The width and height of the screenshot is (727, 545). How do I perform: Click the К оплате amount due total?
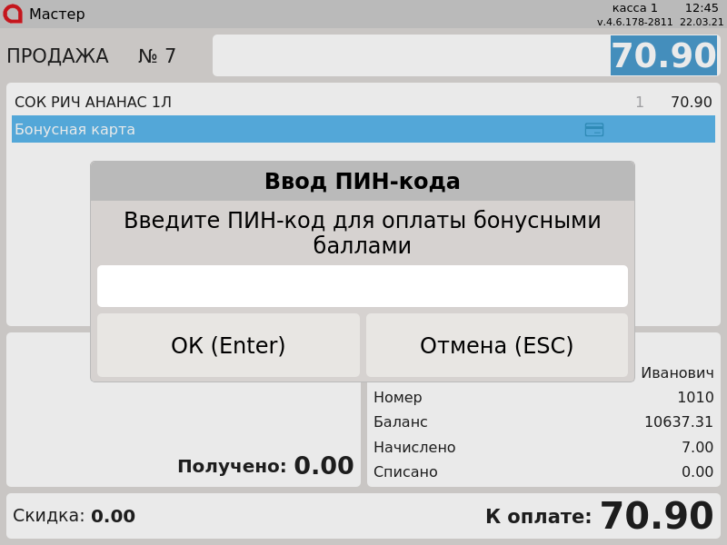coord(656,517)
